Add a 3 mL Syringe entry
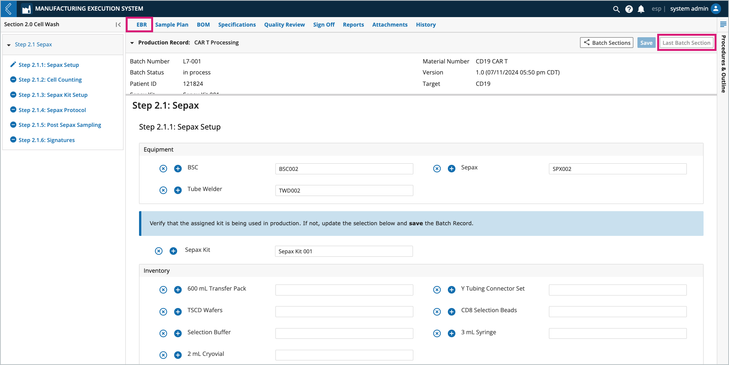 point(452,333)
